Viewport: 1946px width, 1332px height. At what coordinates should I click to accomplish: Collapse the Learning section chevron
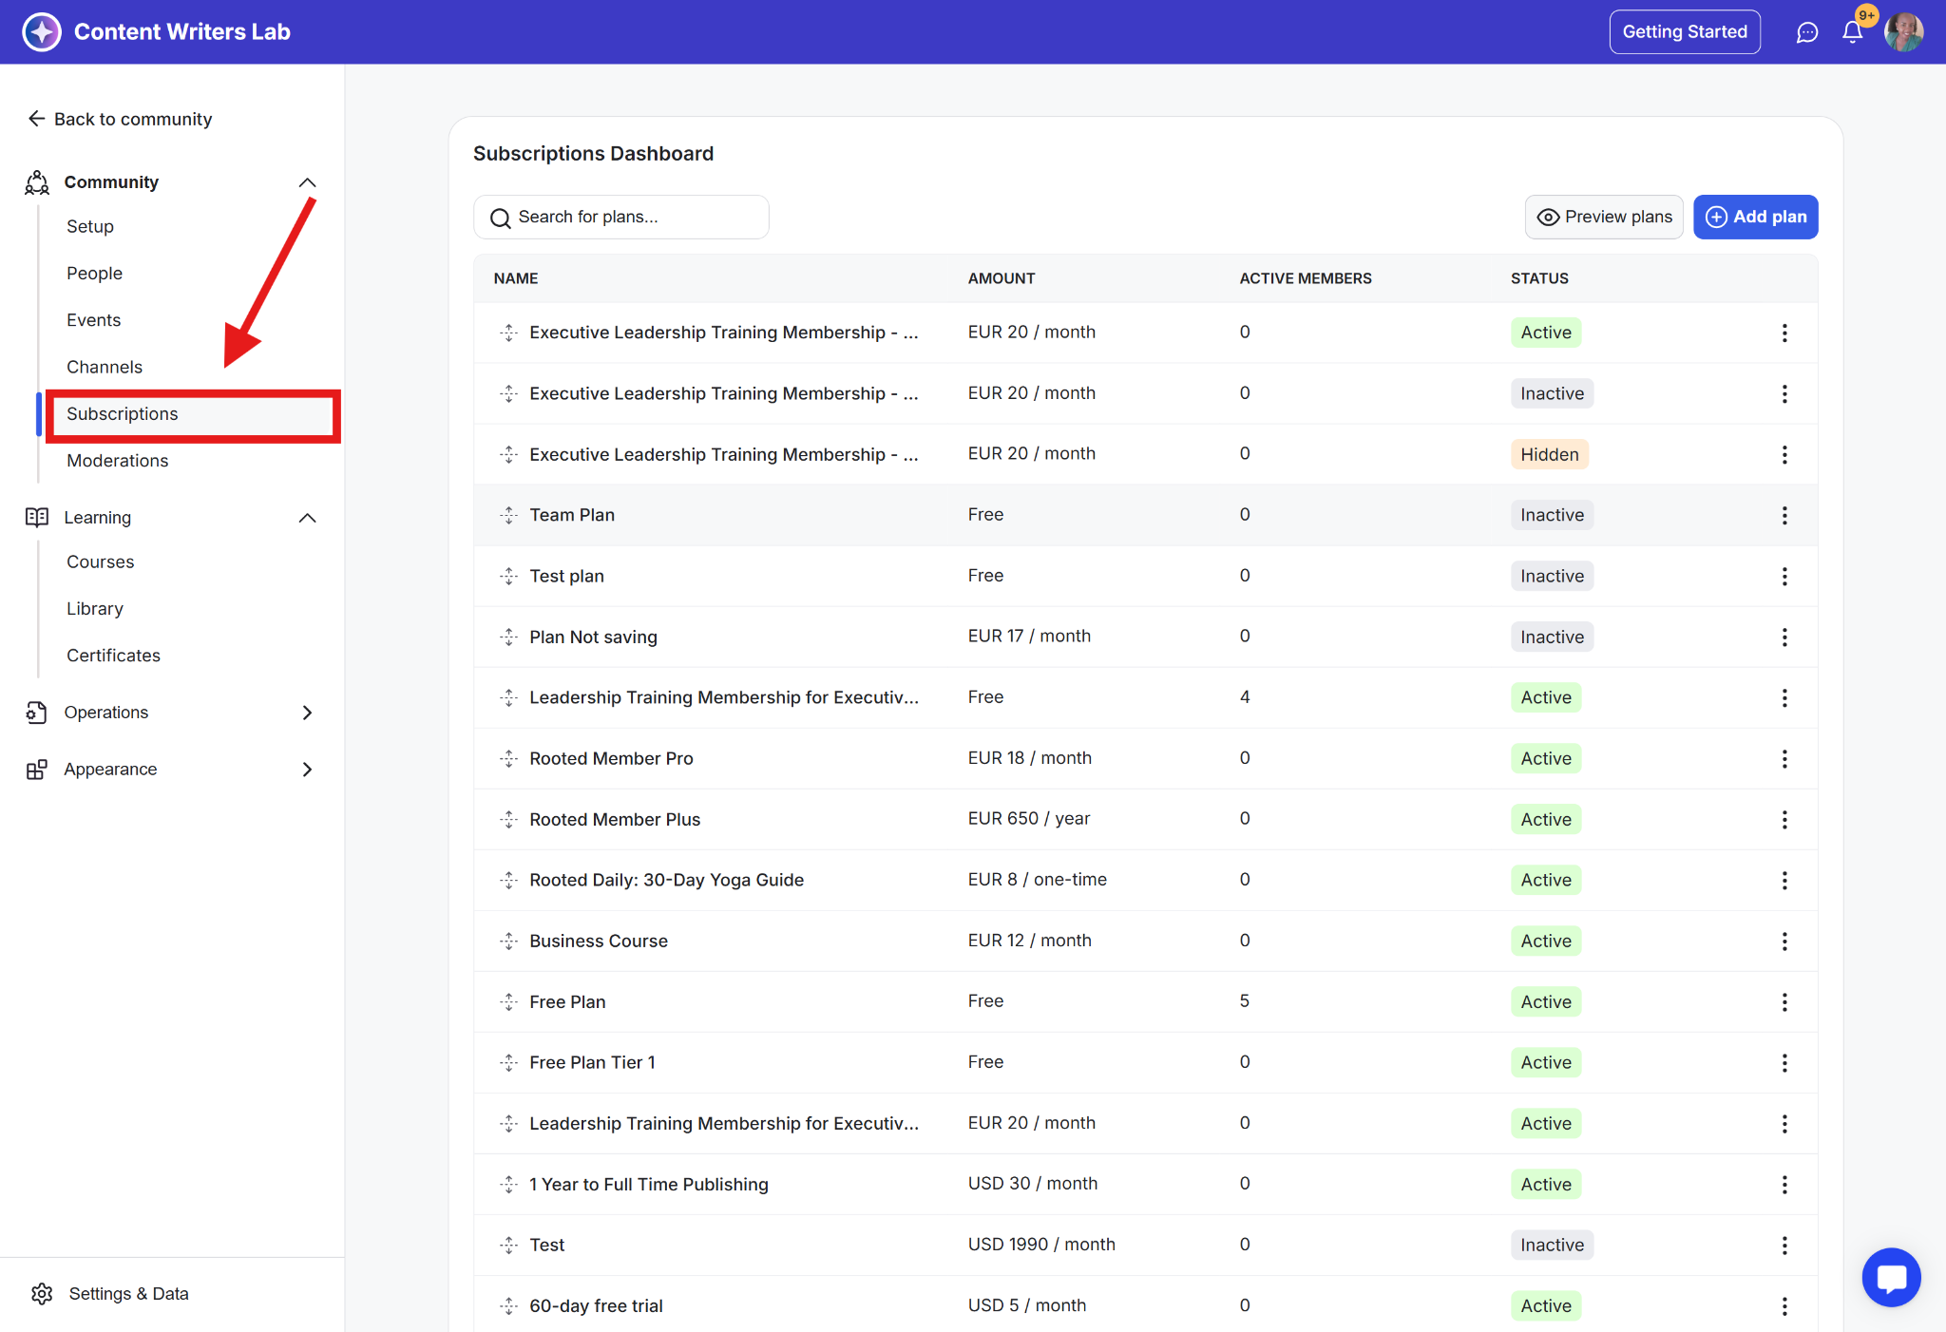tap(307, 518)
